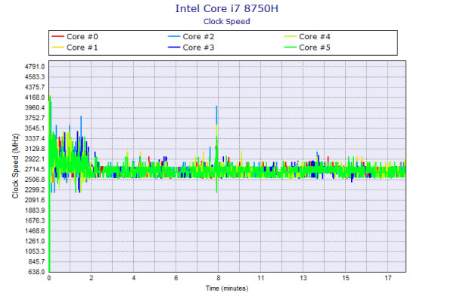This screenshot has width=454, height=302.
Task: Select Core #3 legend entry
Action: pyautogui.click(x=191, y=48)
